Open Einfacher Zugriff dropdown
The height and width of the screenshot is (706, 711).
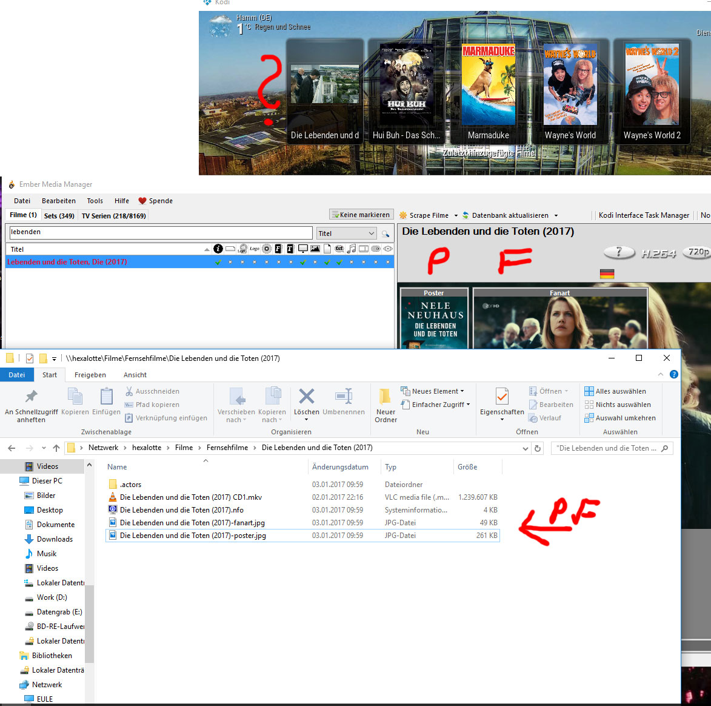(435, 405)
